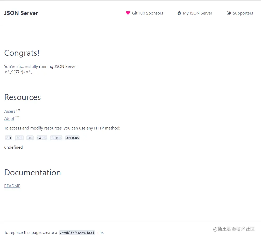
Task: Click the JSON Server logo title
Action: click(21, 13)
